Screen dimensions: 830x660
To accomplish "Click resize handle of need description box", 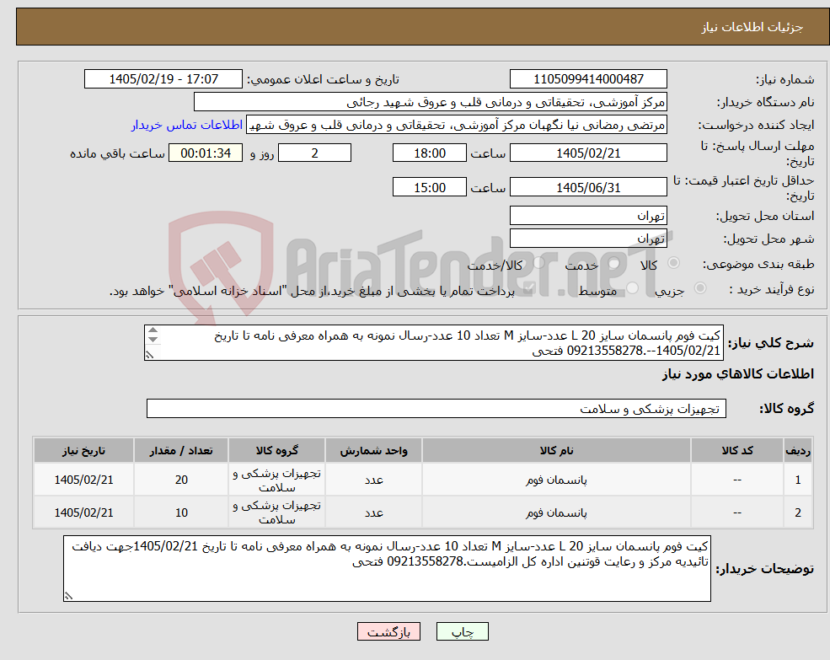I will [x=149, y=355].
